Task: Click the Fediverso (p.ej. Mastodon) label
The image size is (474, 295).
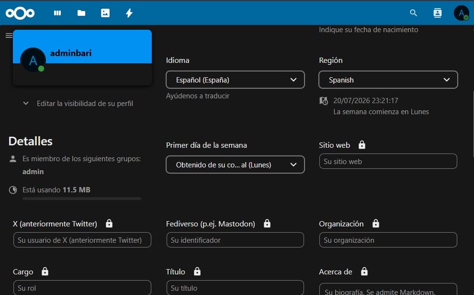Action: tap(210, 224)
